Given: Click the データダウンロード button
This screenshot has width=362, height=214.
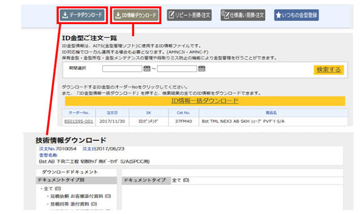Looking at the screenshot, I should point(82,15).
